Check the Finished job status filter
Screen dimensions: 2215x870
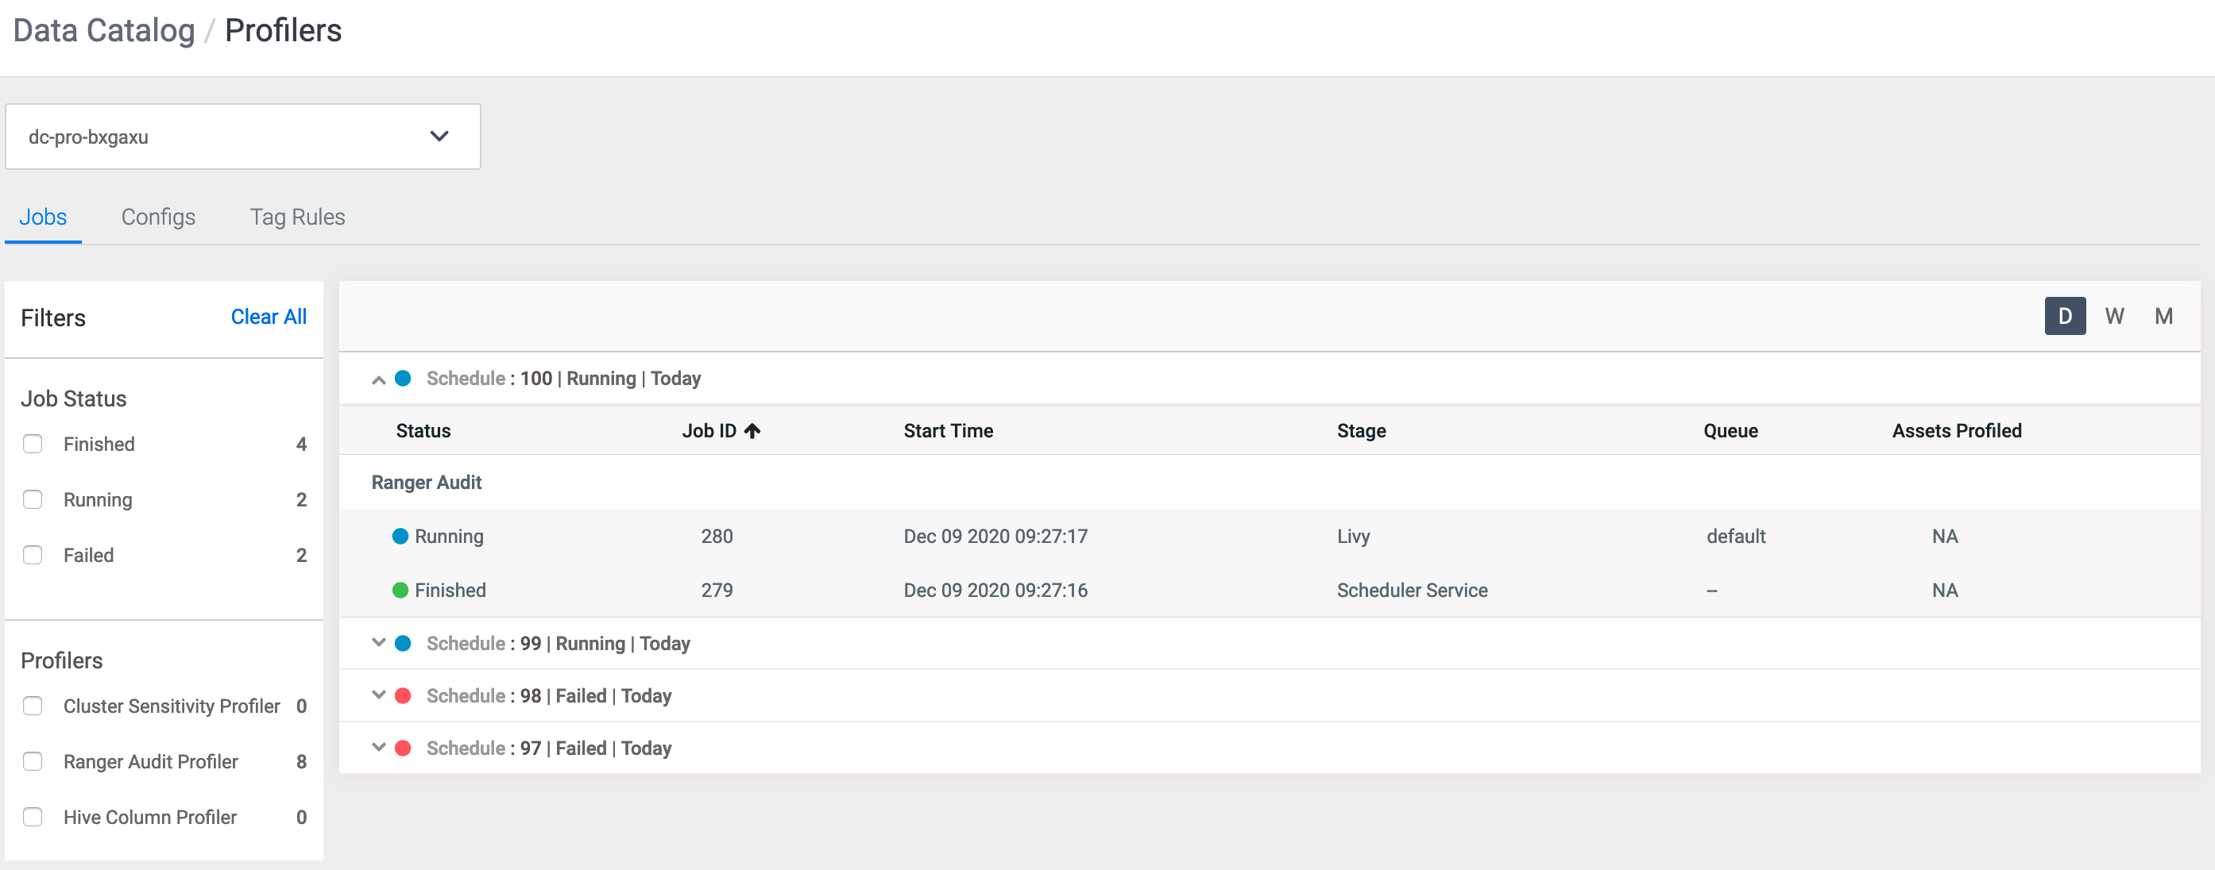(x=33, y=444)
